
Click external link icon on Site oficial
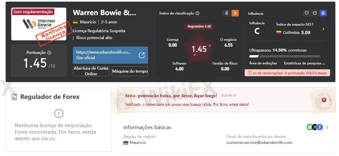141,55
